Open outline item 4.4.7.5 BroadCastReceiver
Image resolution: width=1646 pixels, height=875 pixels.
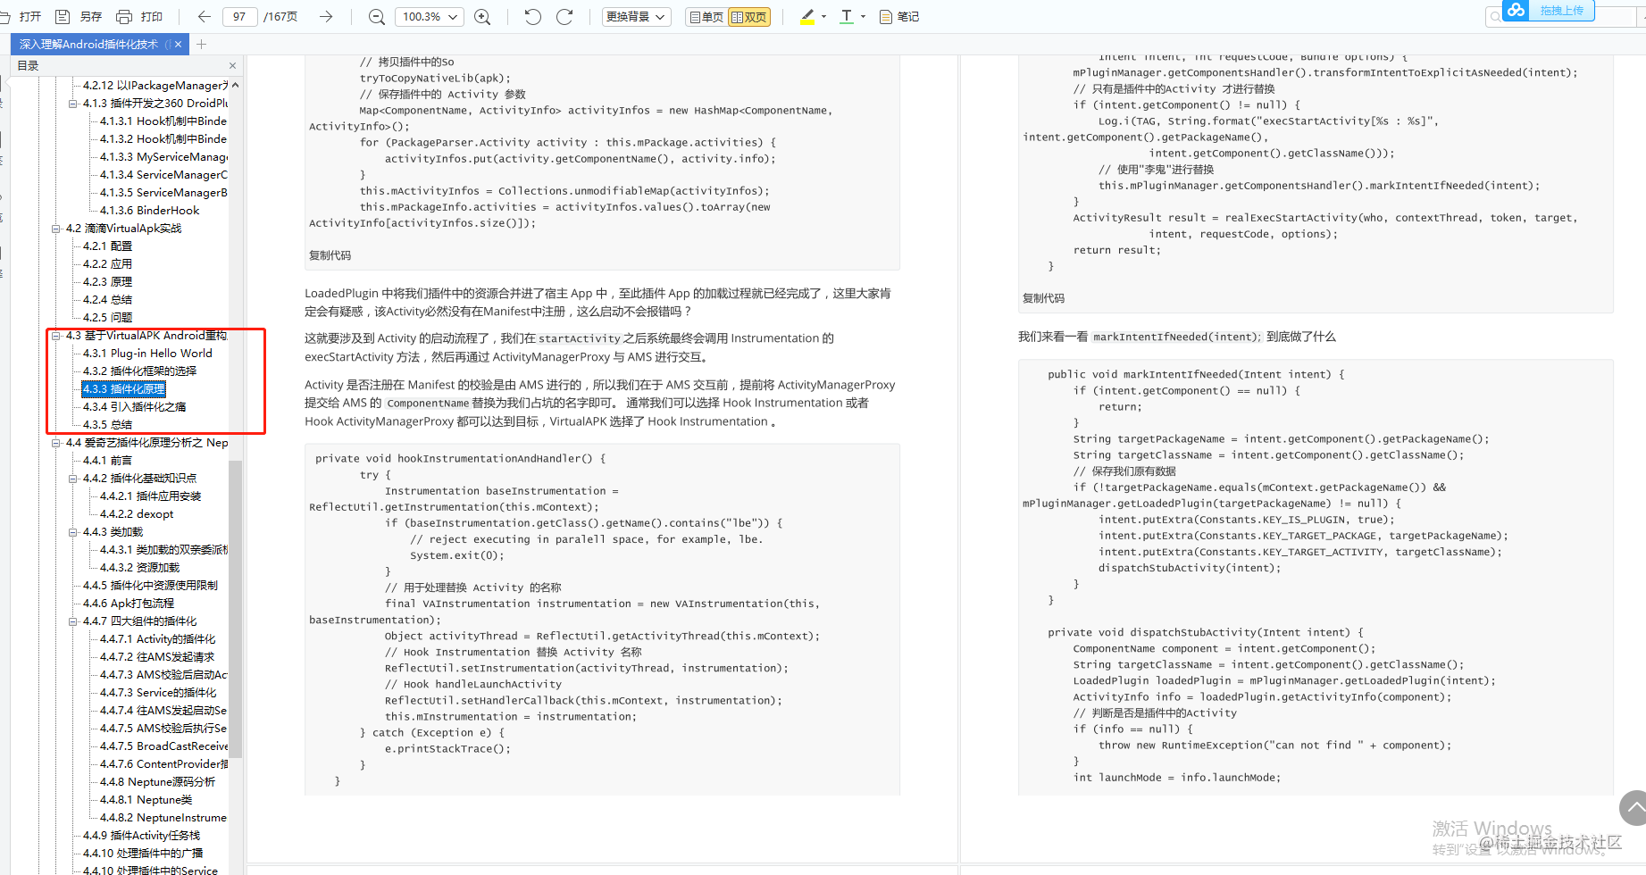(x=163, y=746)
